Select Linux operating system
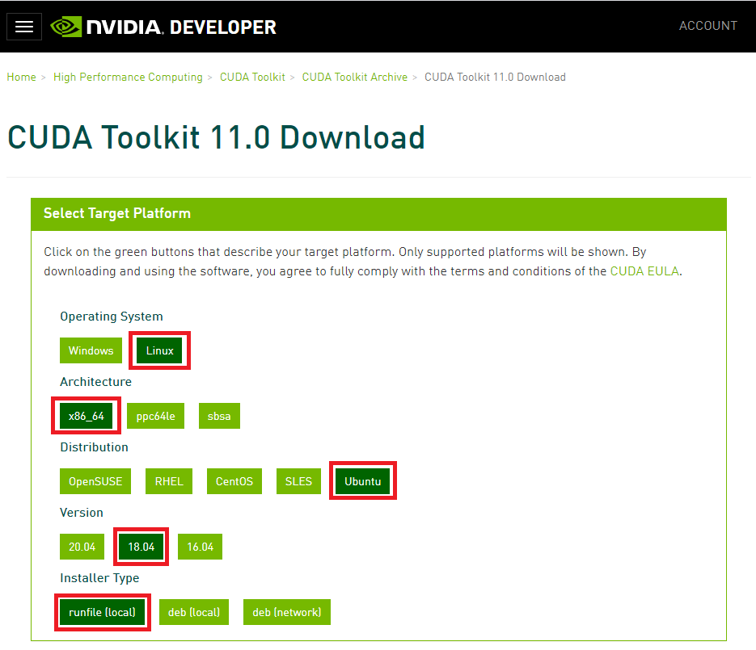This screenshot has width=756, height=650. pos(159,350)
